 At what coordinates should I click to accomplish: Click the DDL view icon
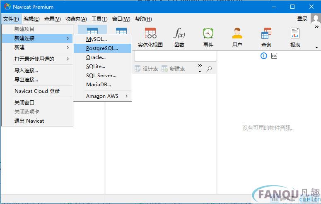coord(274,56)
